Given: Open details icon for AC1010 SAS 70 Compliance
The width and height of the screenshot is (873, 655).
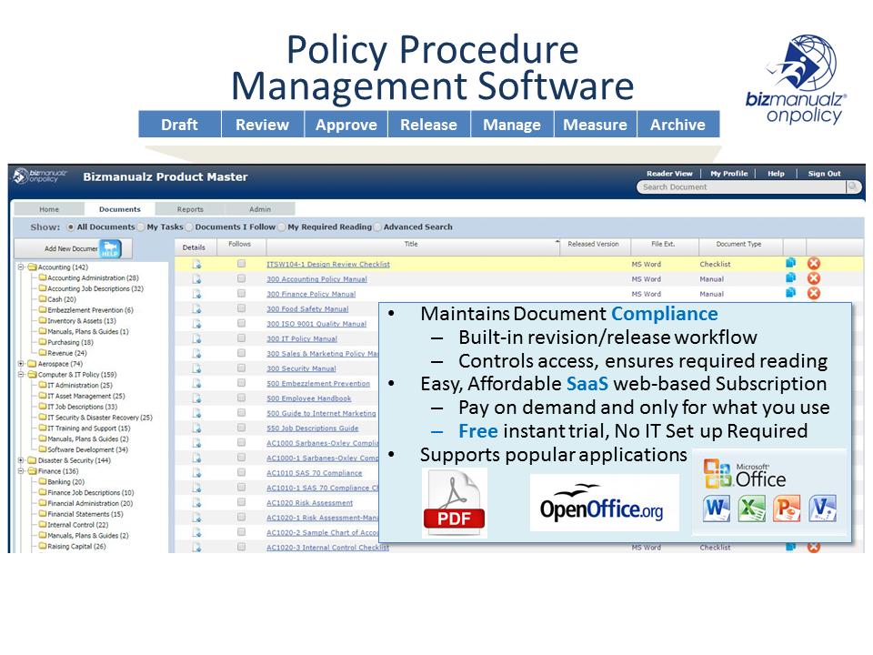Looking at the screenshot, I should [196, 473].
